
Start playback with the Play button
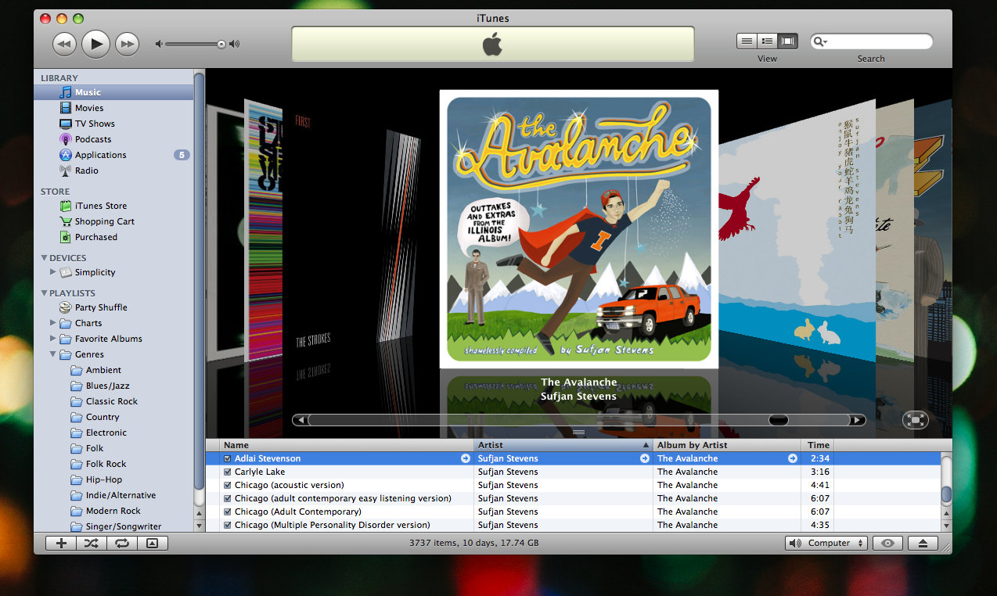tap(95, 44)
